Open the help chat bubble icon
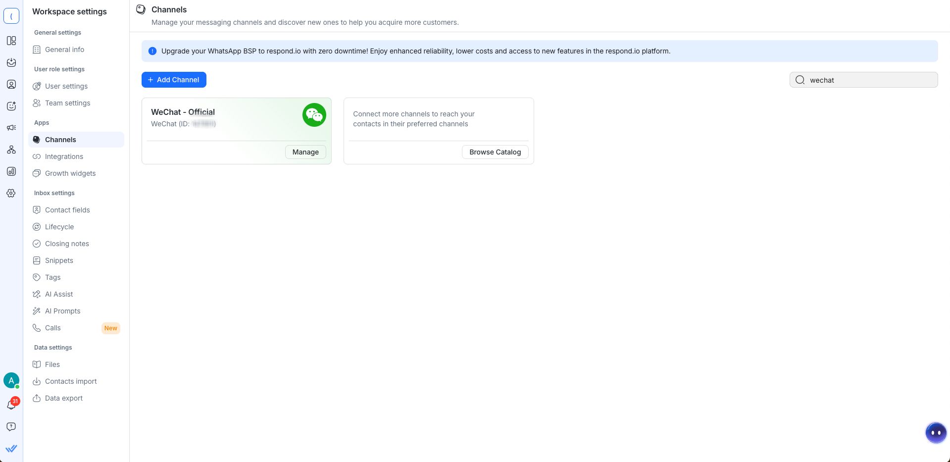950x462 pixels. click(11, 427)
